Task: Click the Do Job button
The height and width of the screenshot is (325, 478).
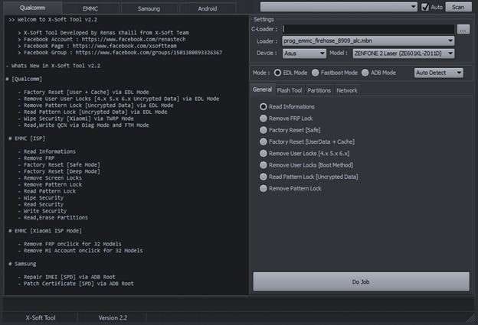Action: (x=361, y=281)
